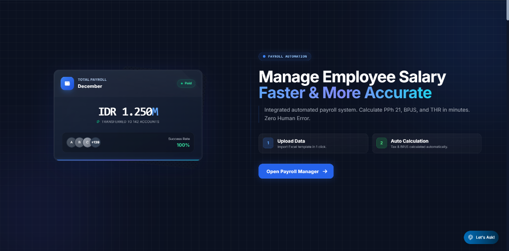Screen dimensions: 509x251
Task: Click avatar B in the payroll card
Action: pyautogui.click(x=80, y=142)
